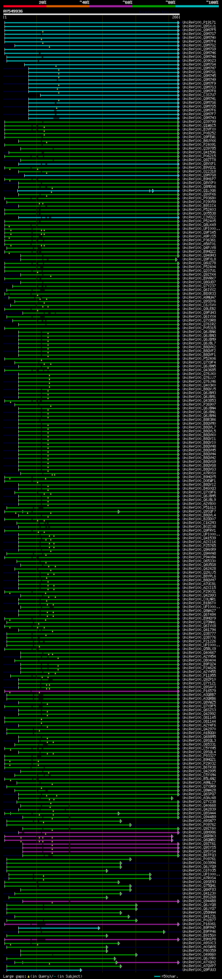Select the AV549936 query name
This screenshot has width=222, height=979.
(13, 11)
